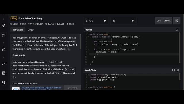Click the Solution panel header label

pos(88,30)
